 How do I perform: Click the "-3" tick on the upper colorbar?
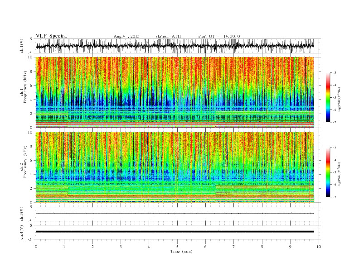pyautogui.click(x=335, y=73)
